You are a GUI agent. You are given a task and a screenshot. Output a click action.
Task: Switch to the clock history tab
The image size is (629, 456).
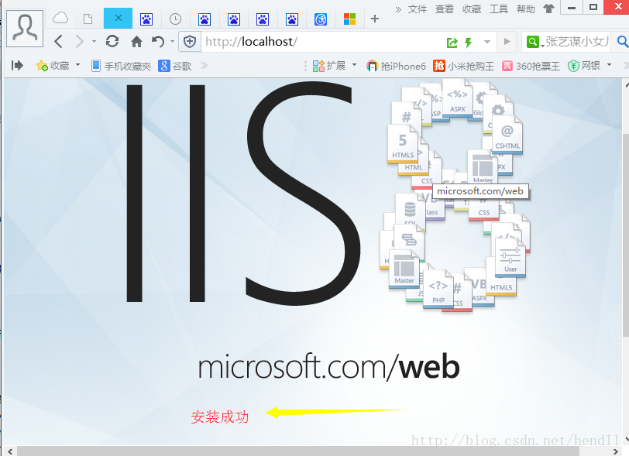click(x=175, y=19)
